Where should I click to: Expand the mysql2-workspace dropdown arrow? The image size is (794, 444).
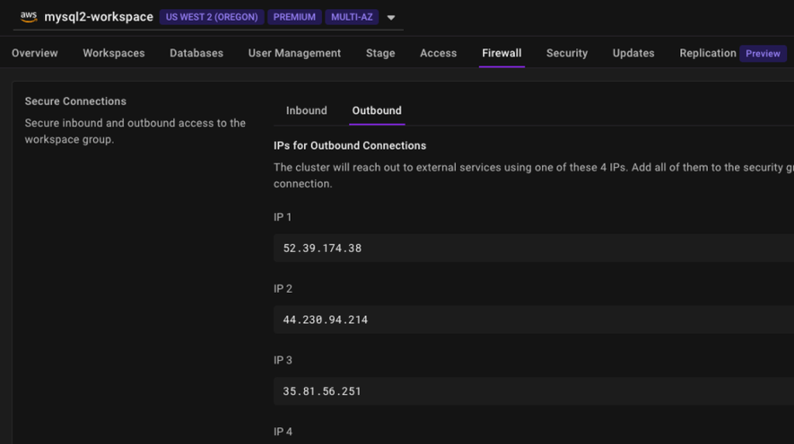391,17
